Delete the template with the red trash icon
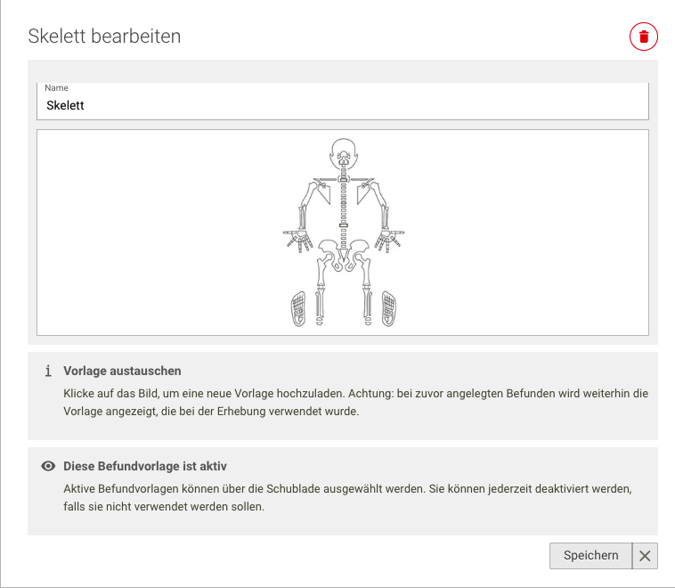This screenshot has height=588, width=675. [644, 37]
